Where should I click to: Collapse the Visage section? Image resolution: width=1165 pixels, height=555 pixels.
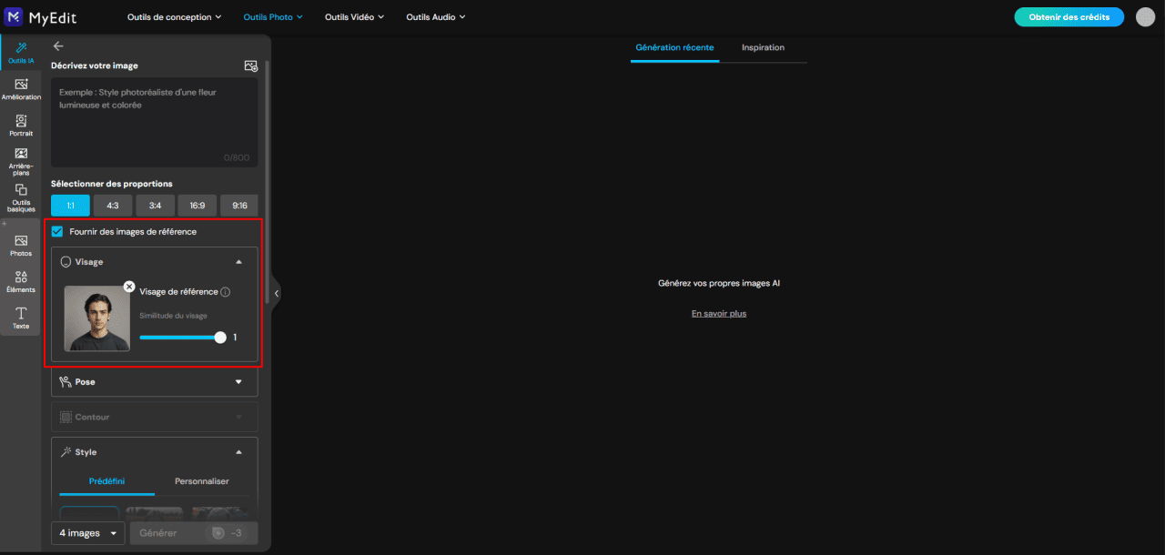(238, 262)
